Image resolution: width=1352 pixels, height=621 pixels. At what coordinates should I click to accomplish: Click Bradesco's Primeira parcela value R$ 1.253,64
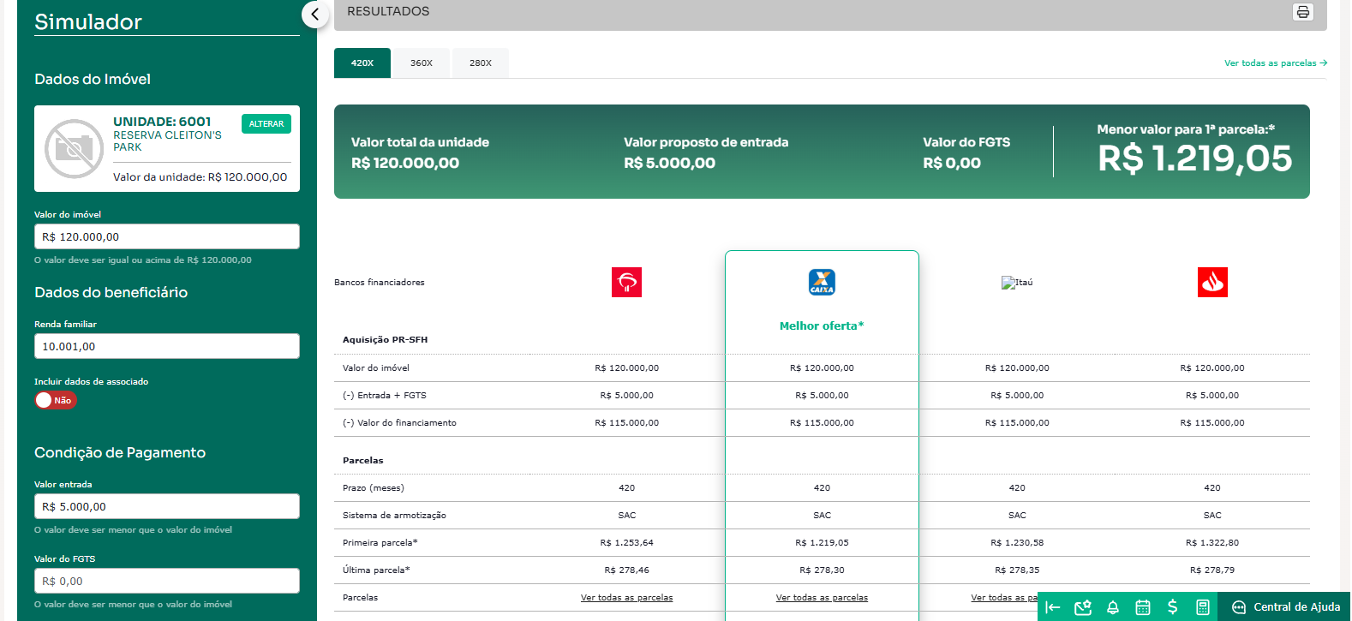point(626,543)
